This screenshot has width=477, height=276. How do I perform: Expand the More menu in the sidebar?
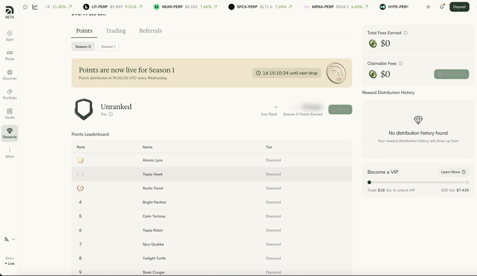pyautogui.click(x=10, y=153)
